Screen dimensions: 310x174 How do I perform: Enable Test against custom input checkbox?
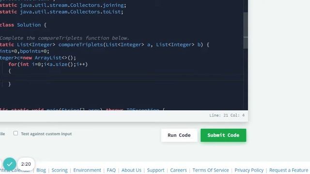[x=15, y=133]
